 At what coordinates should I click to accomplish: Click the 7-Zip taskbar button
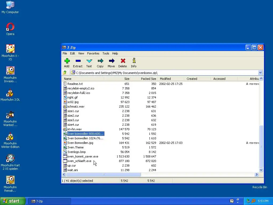(49, 201)
